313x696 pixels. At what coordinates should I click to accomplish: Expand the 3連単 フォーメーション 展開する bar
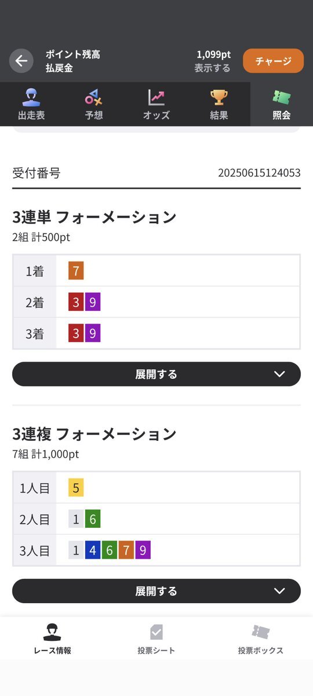[x=156, y=374]
